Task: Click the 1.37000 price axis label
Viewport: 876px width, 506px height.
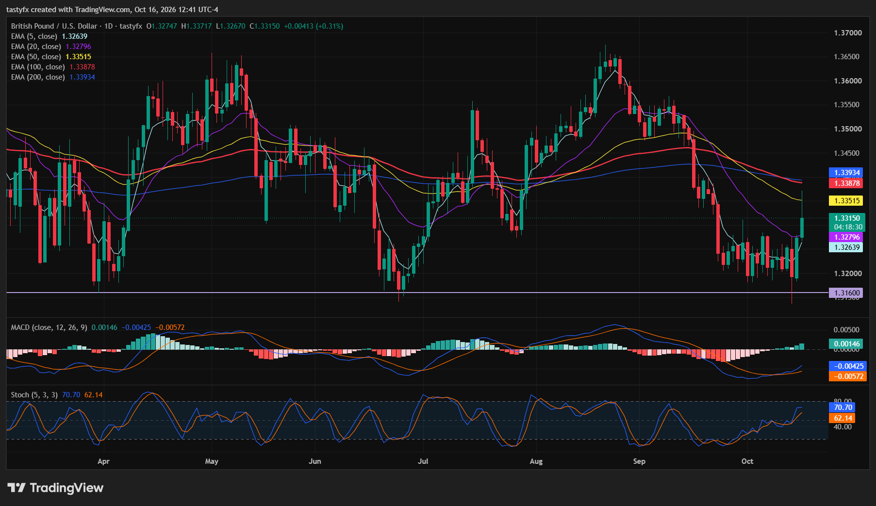Action: pos(848,33)
